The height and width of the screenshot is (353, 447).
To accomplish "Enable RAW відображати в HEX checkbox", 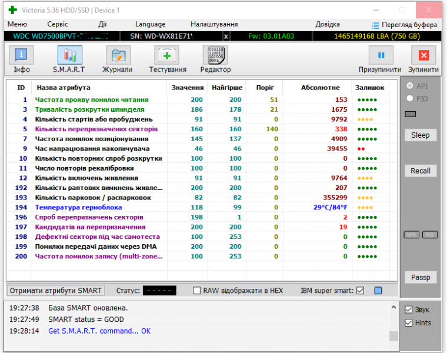I will coord(197,291).
